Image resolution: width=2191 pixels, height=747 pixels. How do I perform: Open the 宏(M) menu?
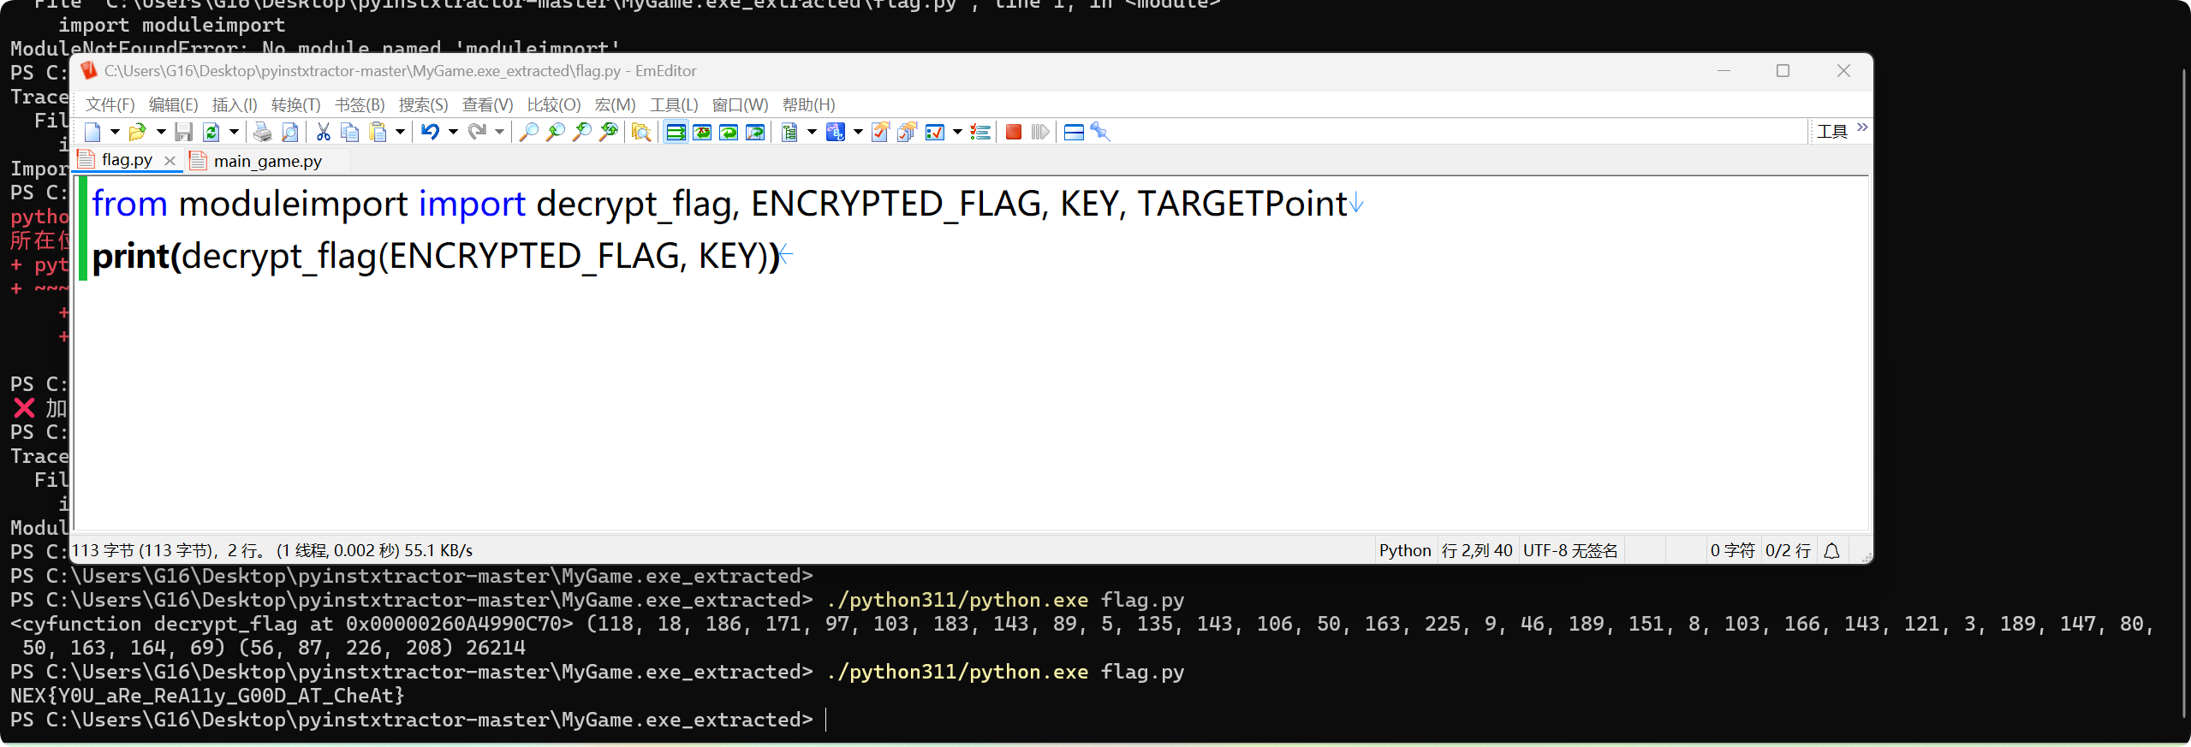pos(615,104)
